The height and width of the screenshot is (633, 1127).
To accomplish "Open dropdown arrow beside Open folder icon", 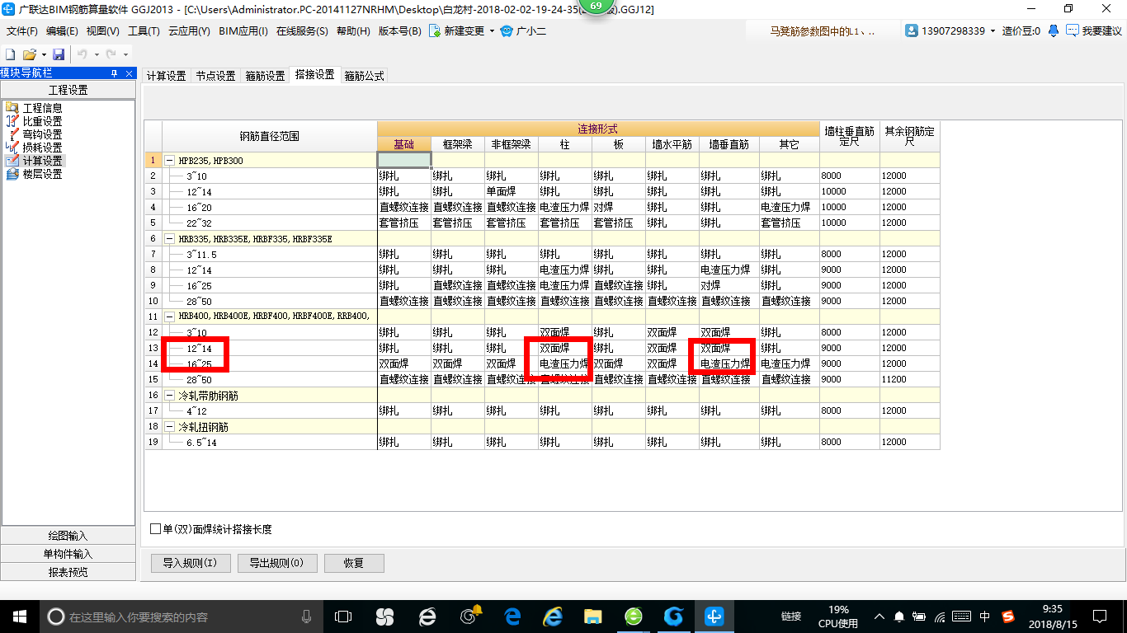I will (x=44, y=54).
